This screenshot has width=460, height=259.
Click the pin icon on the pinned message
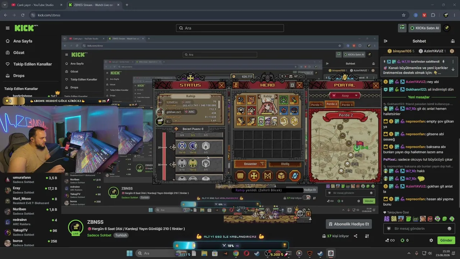[x=443, y=62]
